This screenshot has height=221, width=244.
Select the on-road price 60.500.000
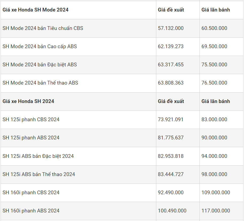(x=214, y=28)
